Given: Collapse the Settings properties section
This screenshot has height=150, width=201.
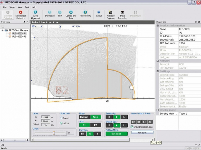Looking at the screenshot, I should pyautogui.click(x=158, y=71).
